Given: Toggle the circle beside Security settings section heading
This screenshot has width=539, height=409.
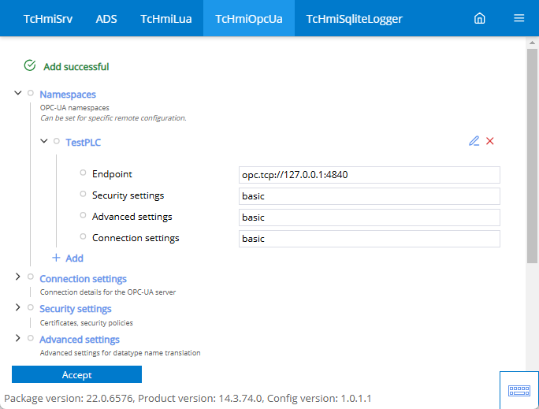Looking at the screenshot, I should click(x=31, y=307).
